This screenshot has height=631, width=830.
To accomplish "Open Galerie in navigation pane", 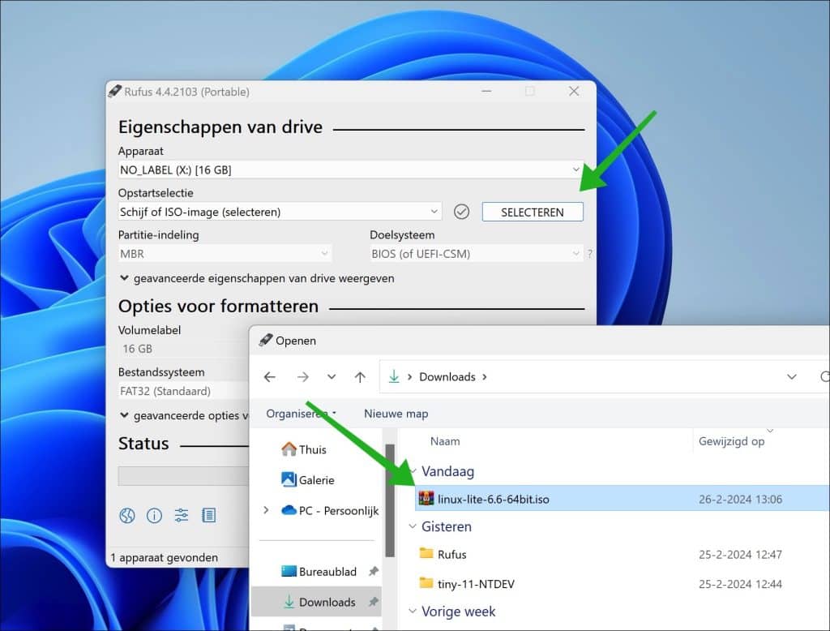I will (317, 480).
